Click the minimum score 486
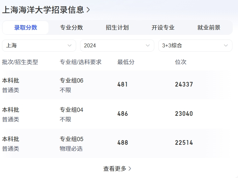Screen dimensions: 238x178 click(x=123, y=114)
